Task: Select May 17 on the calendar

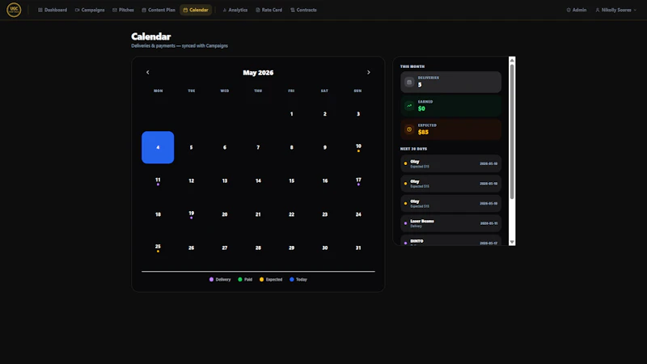Action: click(358, 180)
